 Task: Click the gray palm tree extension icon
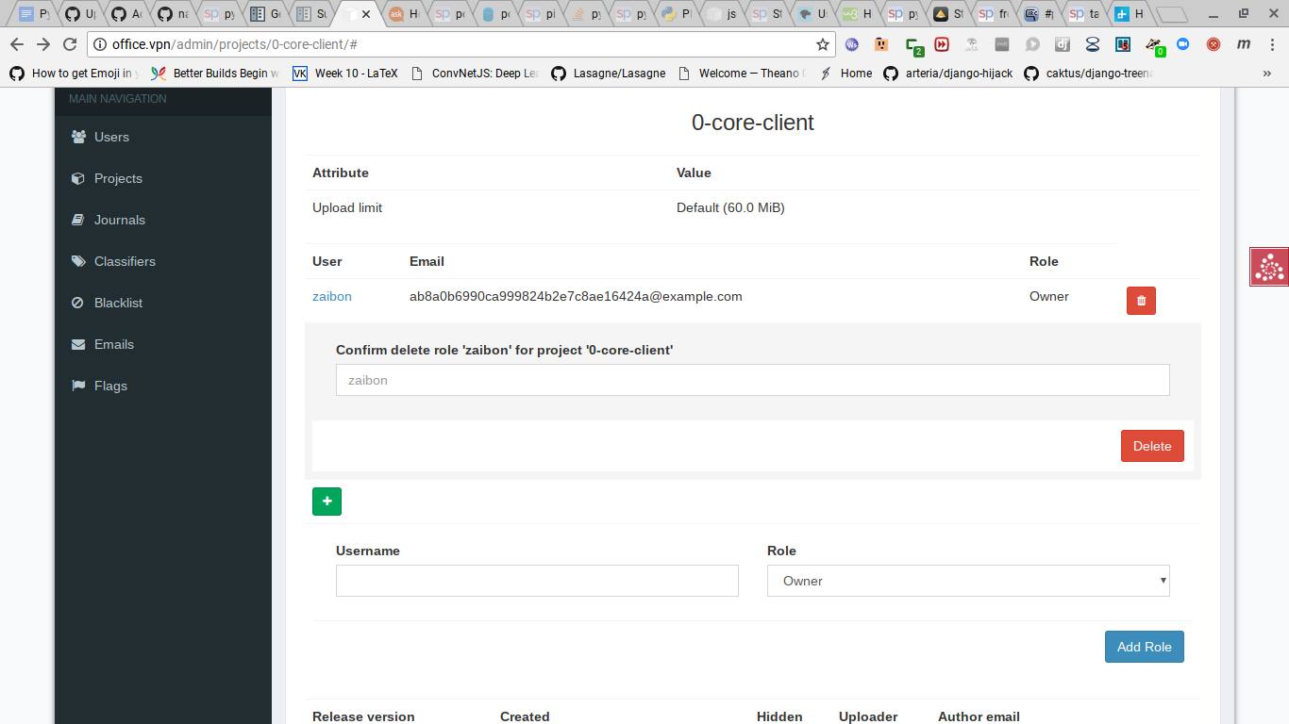tap(972, 44)
